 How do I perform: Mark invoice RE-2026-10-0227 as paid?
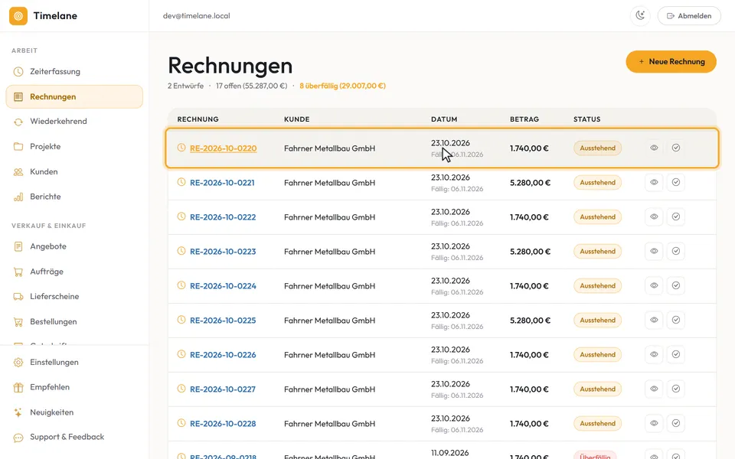coord(676,389)
